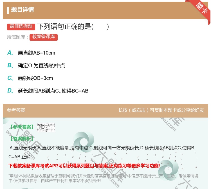211x189 pixels.
Task: Click the 教案备课库 question bank tag
Action: click(x=43, y=37)
